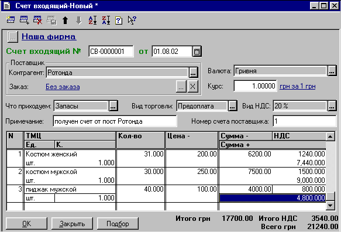Open the Заказ selection ellipsis button
The image size is (341, 232).
point(181,87)
